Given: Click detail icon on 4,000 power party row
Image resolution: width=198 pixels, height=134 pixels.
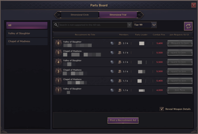Looking at the screenshot, I should point(112,90).
